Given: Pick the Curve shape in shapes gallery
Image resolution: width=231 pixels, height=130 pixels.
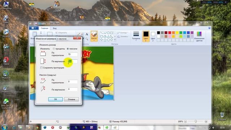Looking at the screenshot, I should point(105,33).
